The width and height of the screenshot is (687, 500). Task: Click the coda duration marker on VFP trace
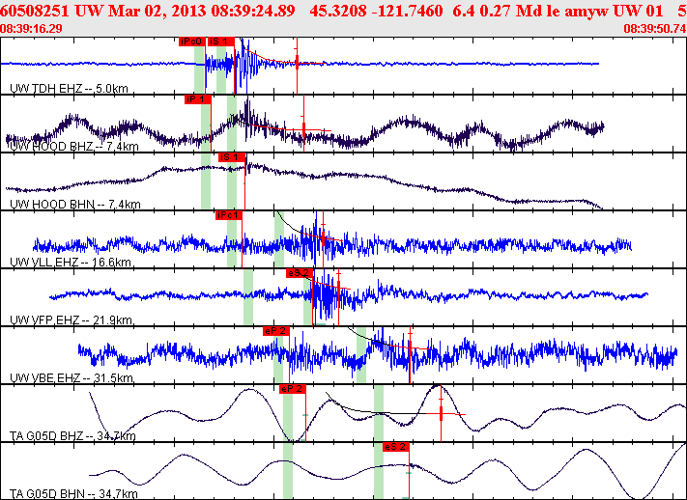[339, 288]
